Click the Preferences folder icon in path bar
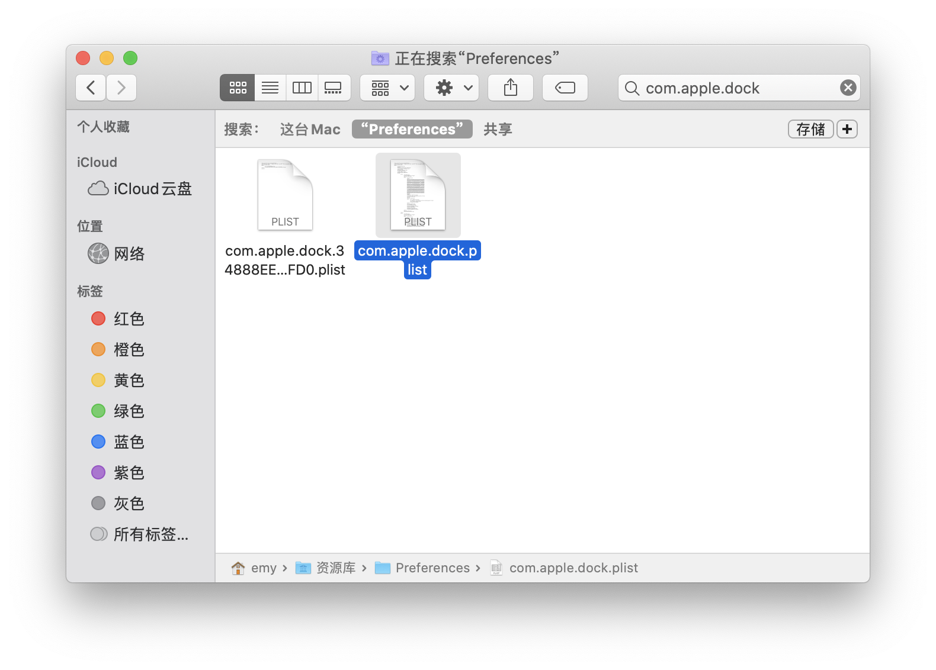 point(383,568)
